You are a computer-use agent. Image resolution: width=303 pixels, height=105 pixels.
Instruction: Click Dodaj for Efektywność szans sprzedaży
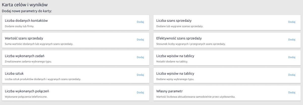292,40
